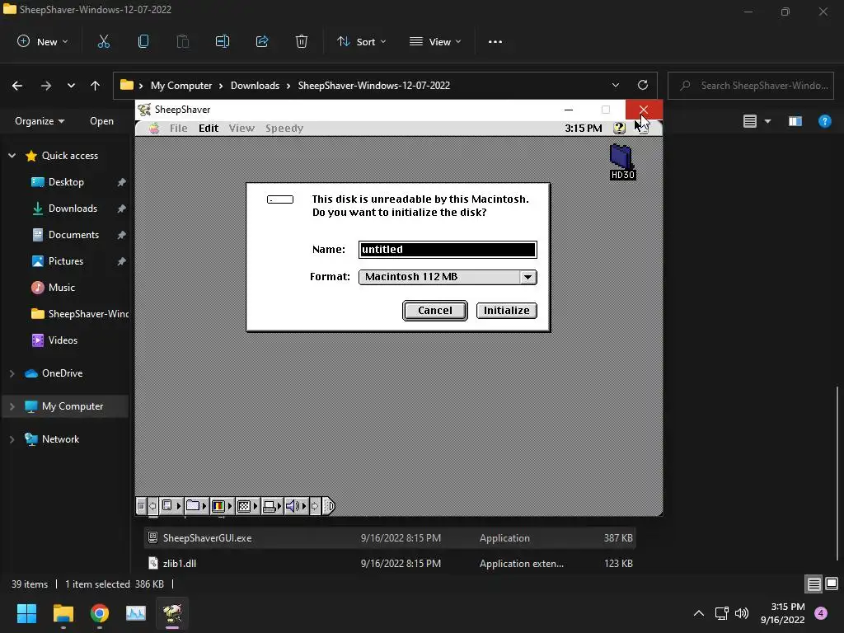Open the File Sharing folder Control Strip module
844x633 pixels.
coord(196,506)
